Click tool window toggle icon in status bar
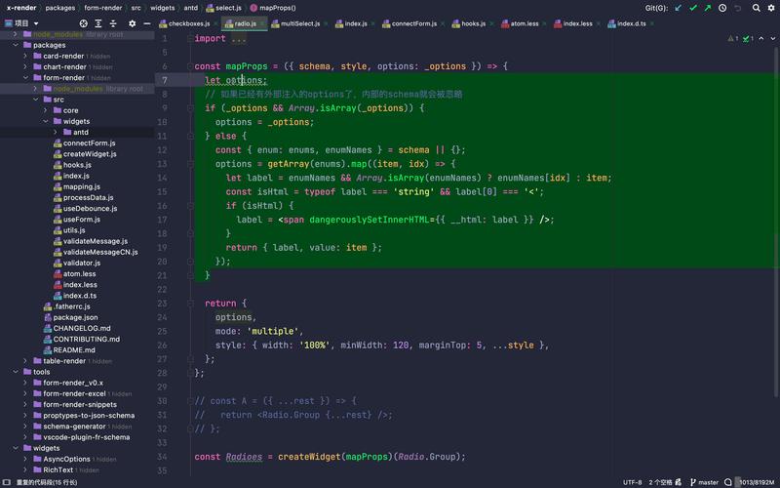Viewport: 780px width, 488px height. tap(7, 482)
